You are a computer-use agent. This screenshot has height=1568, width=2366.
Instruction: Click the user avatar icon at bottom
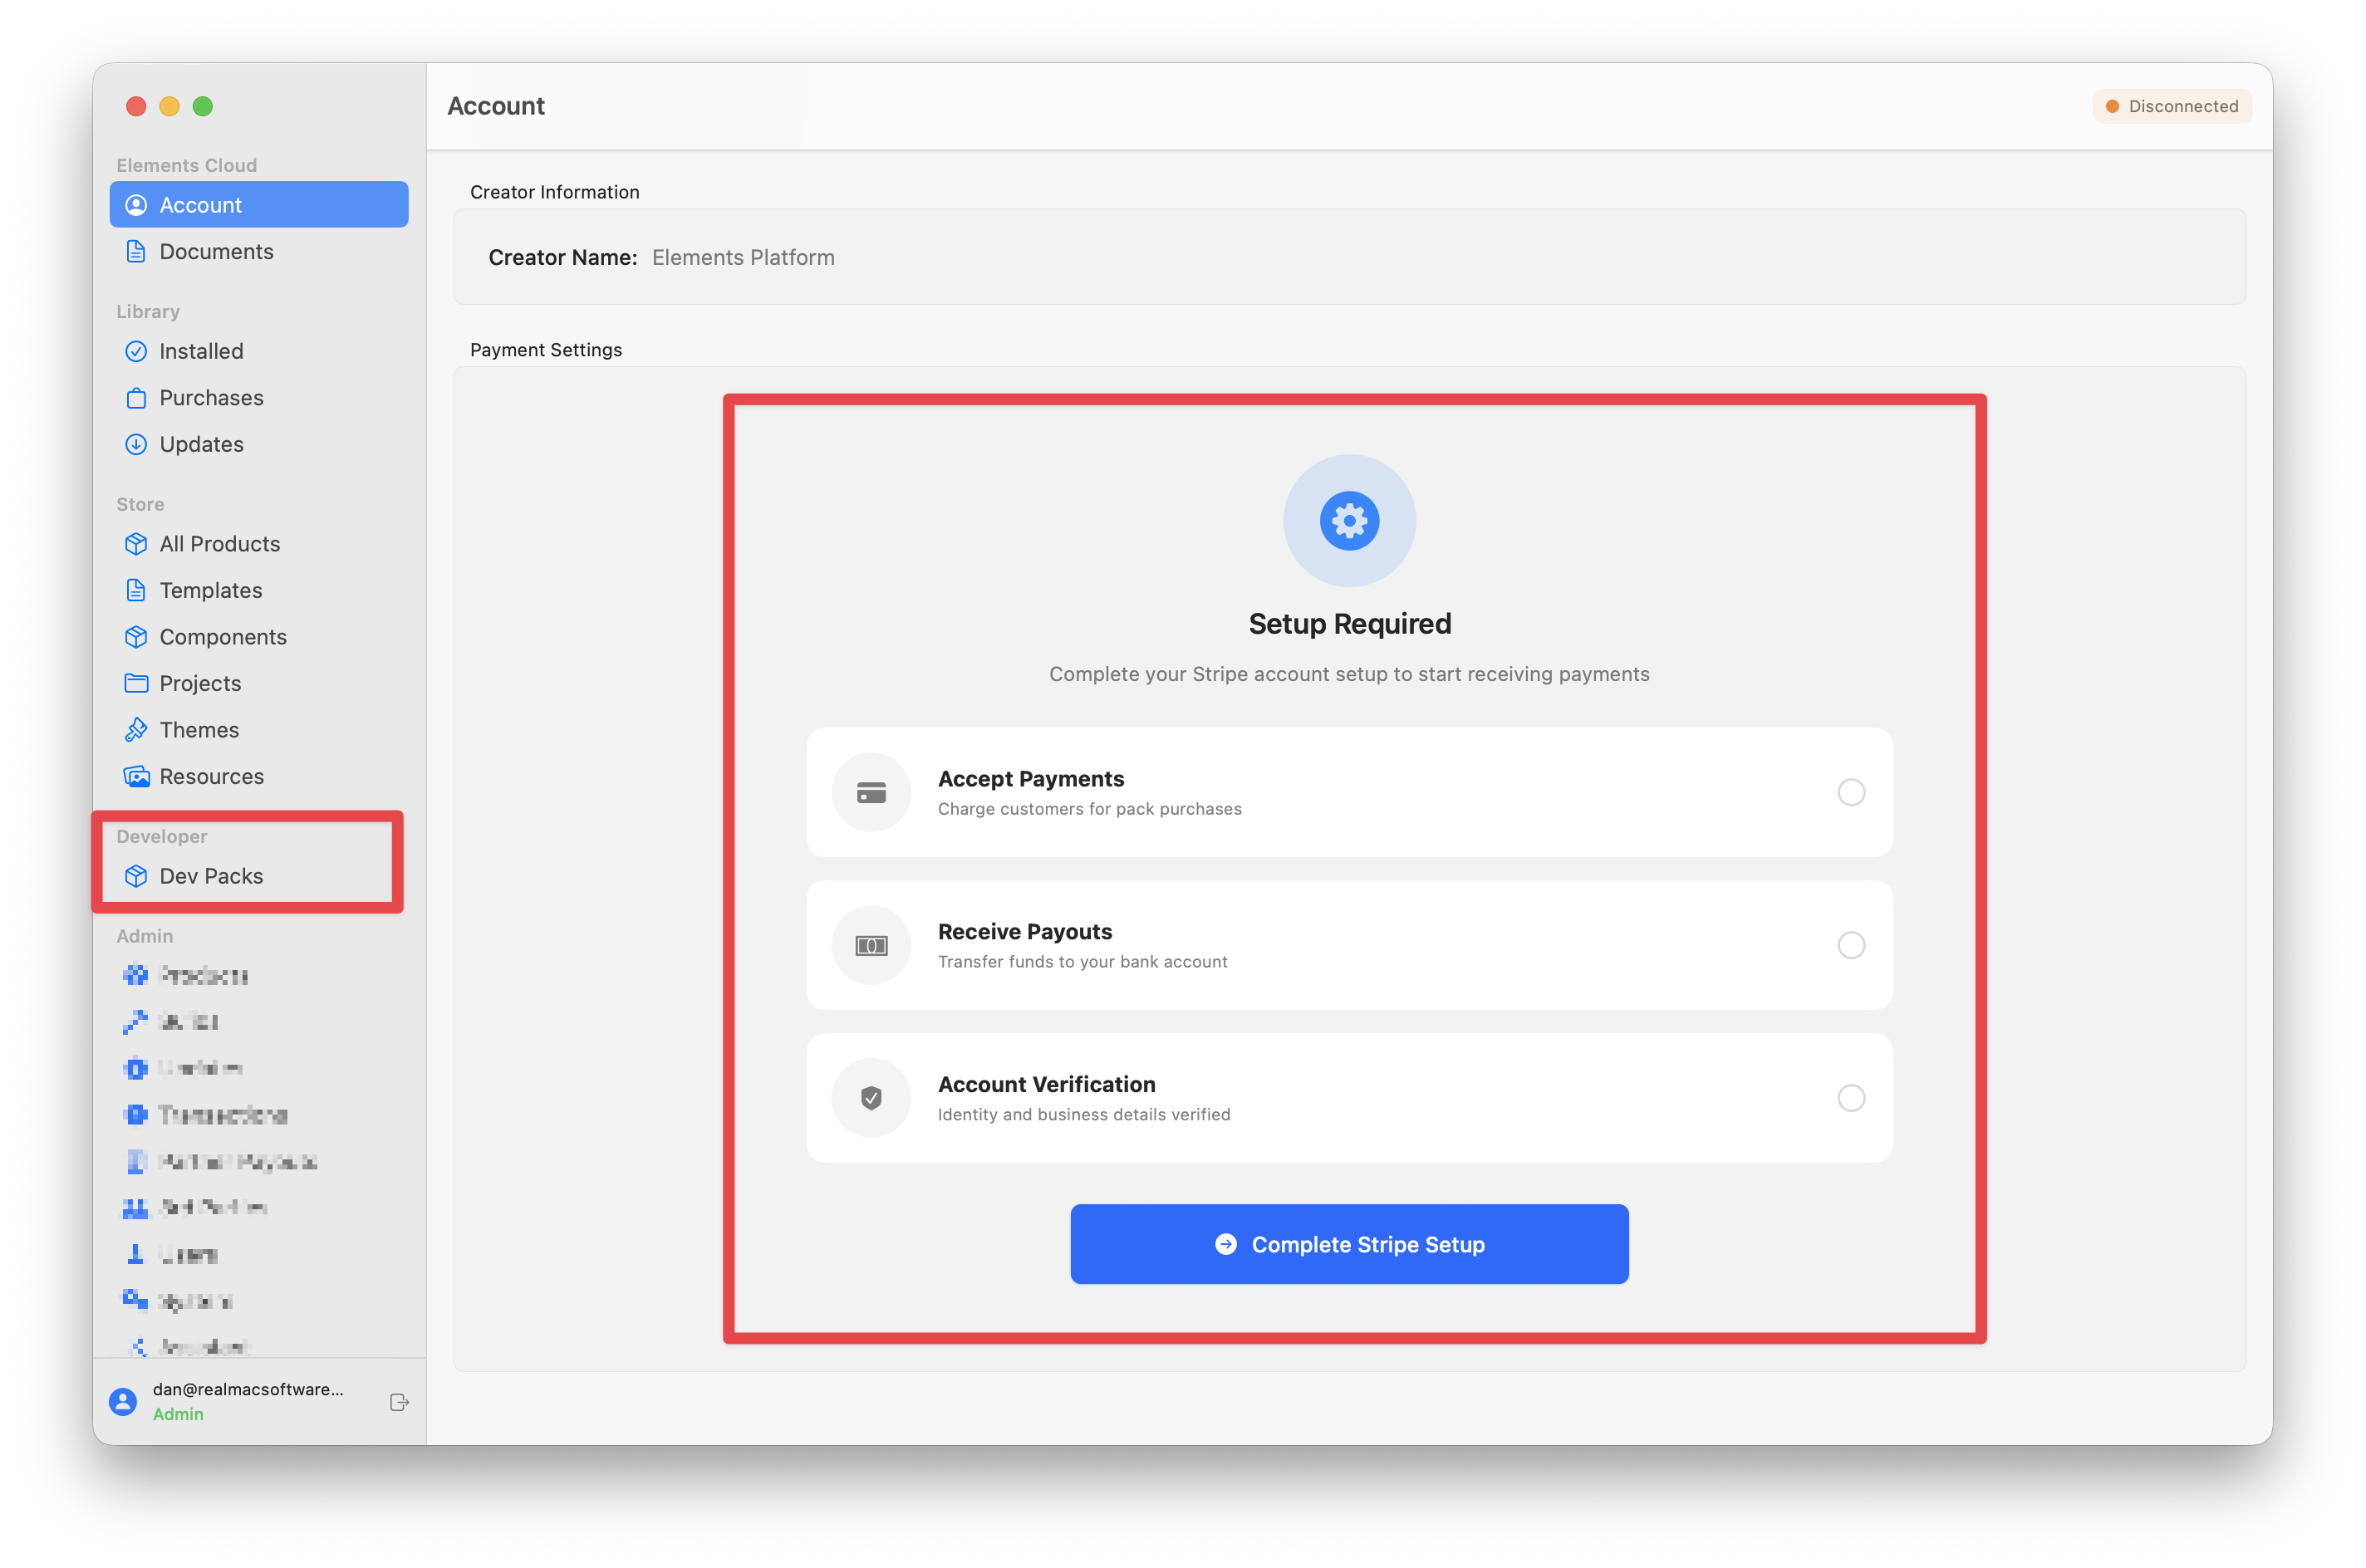pyautogui.click(x=123, y=1402)
